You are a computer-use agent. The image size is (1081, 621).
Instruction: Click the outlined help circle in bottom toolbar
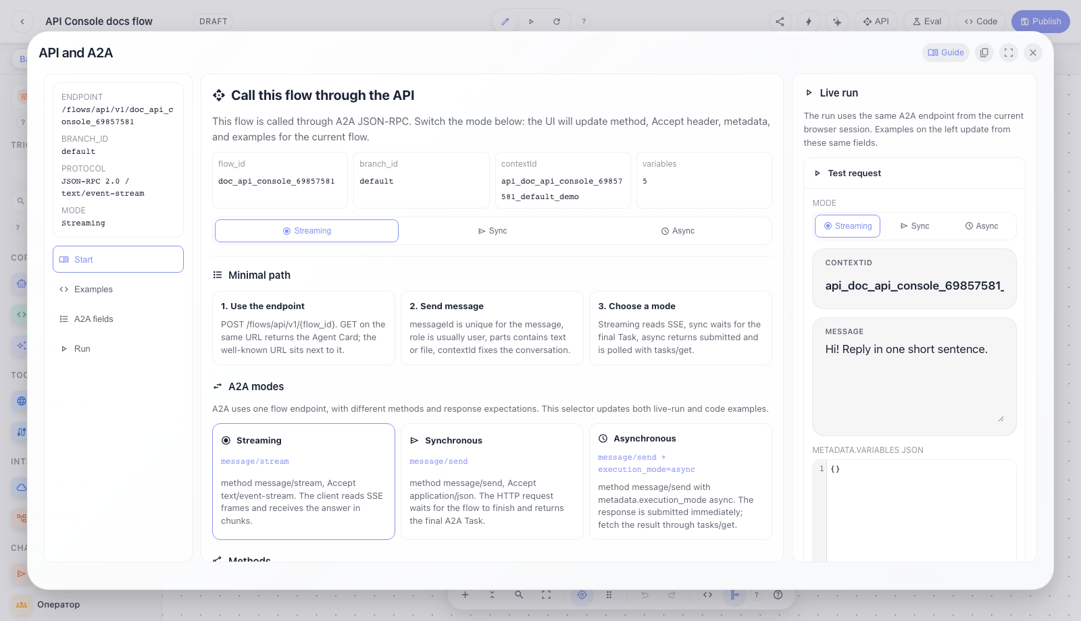tap(778, 595)
